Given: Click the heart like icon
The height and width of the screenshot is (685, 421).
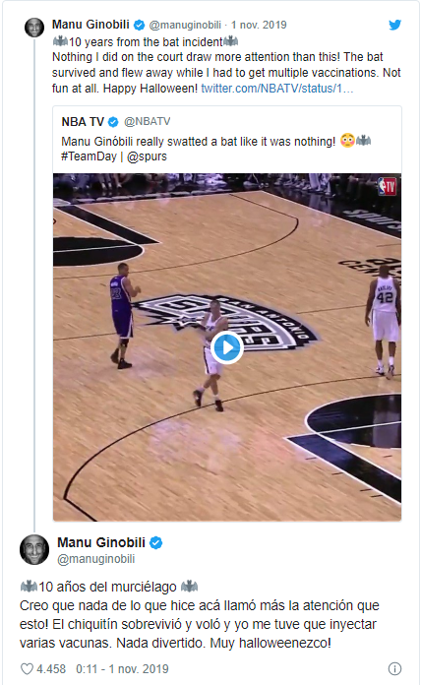Looking at the screenshot, I should [x=28, y=669].
